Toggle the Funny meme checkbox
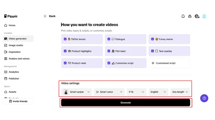 152,39
